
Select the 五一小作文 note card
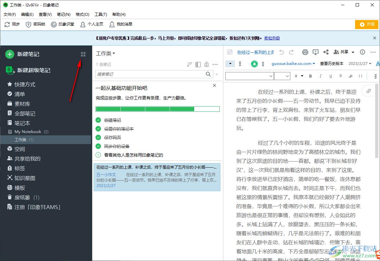157,177
